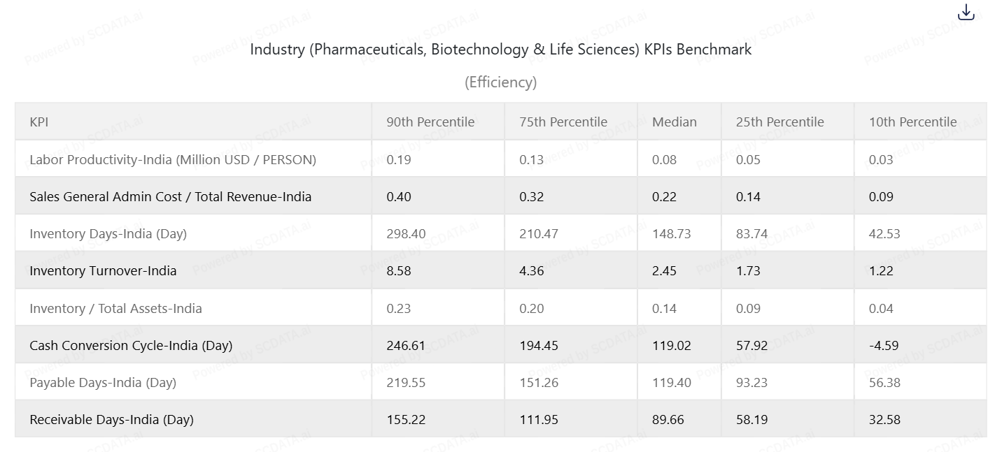
Task: Select the 90th Percentile column header
Action: point(430,122)
